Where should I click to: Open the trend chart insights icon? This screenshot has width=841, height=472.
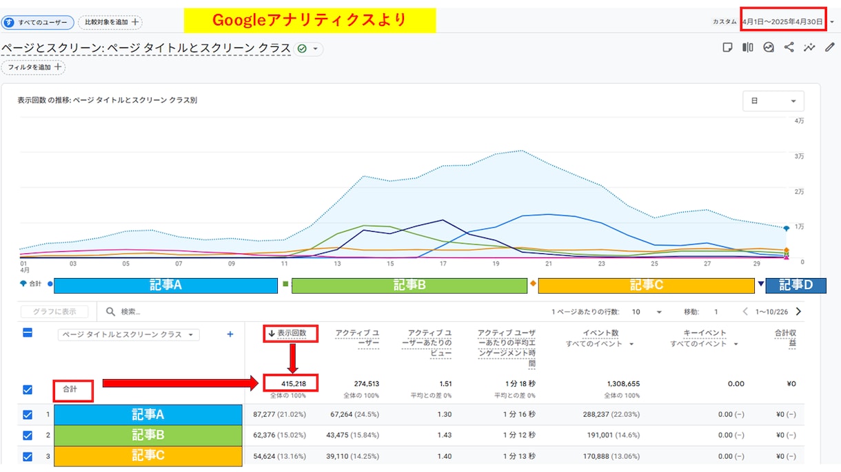(769, 47)
